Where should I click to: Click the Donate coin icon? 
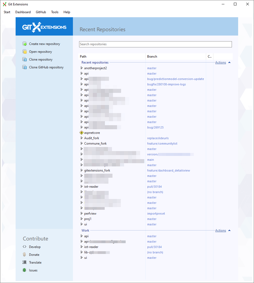[24, 254]
